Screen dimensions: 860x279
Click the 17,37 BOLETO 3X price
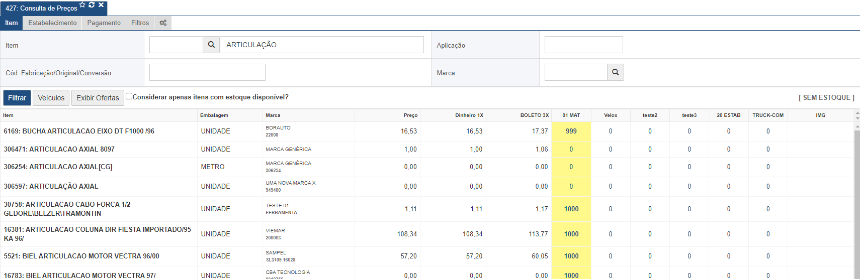coord(540,131)
